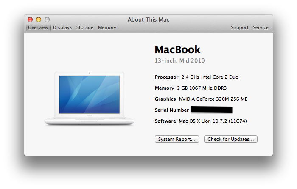Click the Check for Updates... button

coord(230,139)
